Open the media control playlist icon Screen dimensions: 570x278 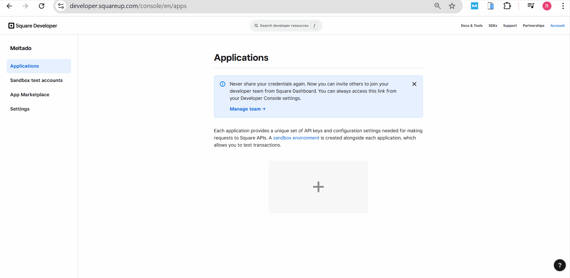531,6
